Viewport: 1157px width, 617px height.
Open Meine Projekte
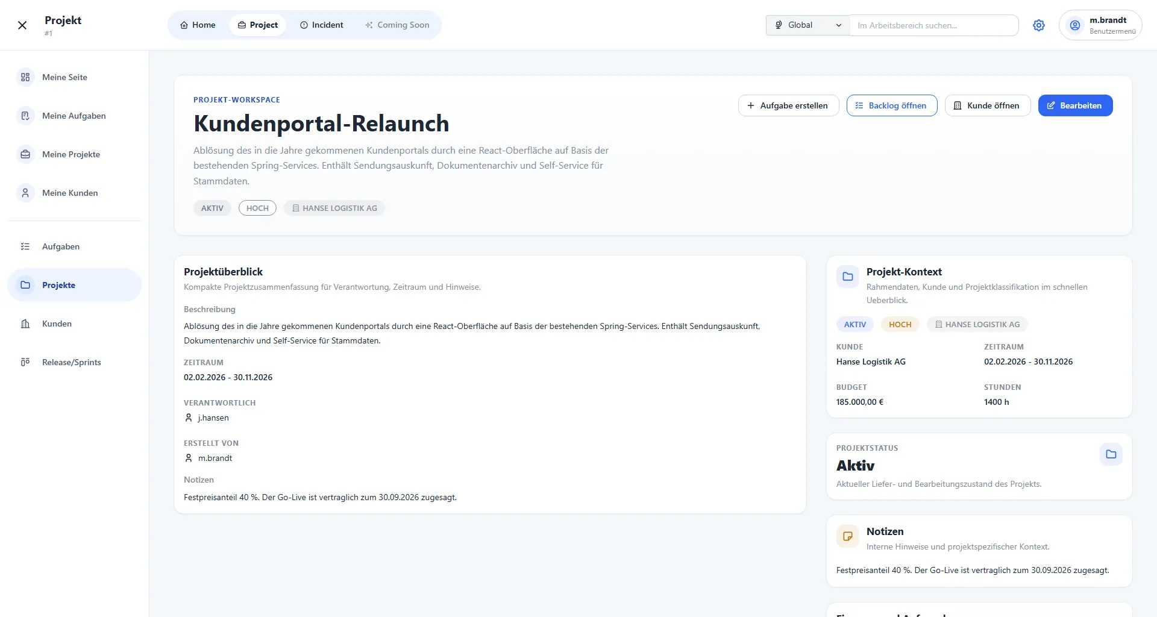click(x=74, y=154)
